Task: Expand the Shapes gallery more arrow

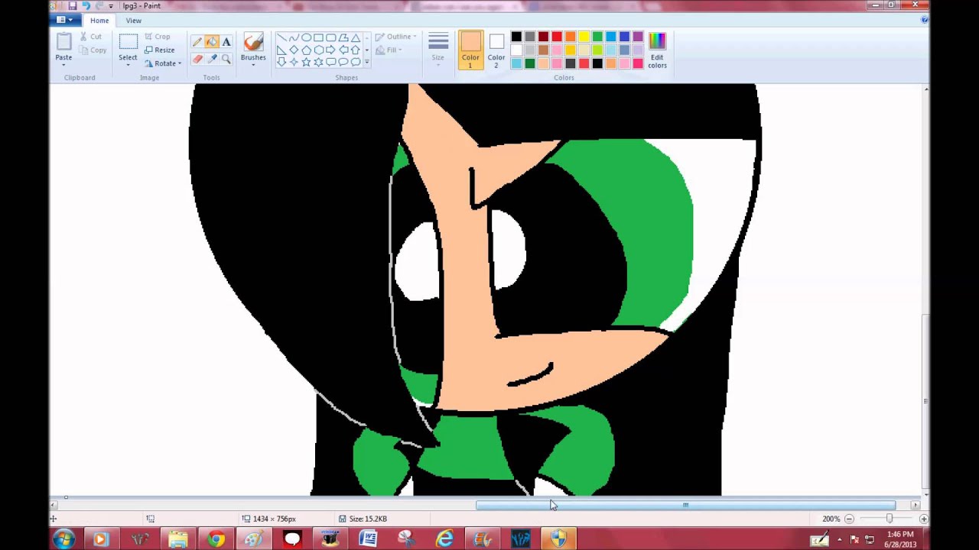Action: coord(367,62)
